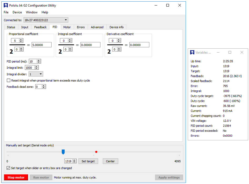Image resolution: width=249 pixels, height=184 pixels.
Task: Click the red feedback dot on slider track
Action: pos(96,152)
